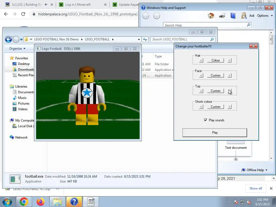The height and width of the screenshot is (207, 276).
Task: Open address bar history dropdown
Action: click(139, 39)
